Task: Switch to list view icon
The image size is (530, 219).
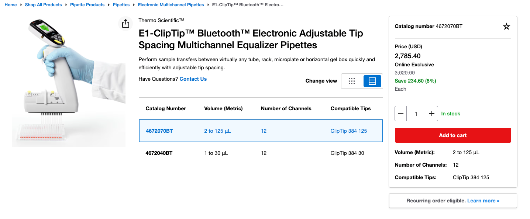Action: click(x=372, y=81)
